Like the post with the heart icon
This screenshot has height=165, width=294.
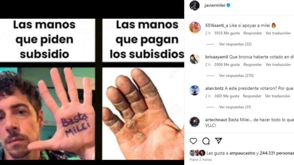pos(193,141)
